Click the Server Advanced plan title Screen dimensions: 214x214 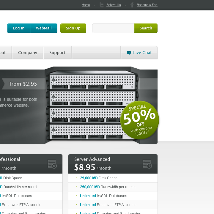[x=92, y=159]
